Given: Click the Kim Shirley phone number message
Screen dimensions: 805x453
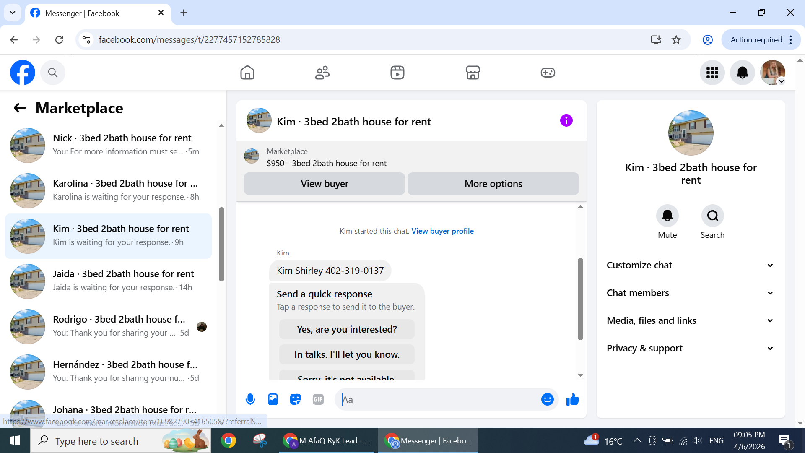Looking at the screenshot, I should 330,271.
